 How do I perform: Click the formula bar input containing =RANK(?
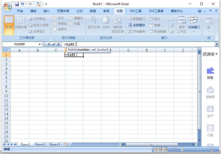point(138,44)
